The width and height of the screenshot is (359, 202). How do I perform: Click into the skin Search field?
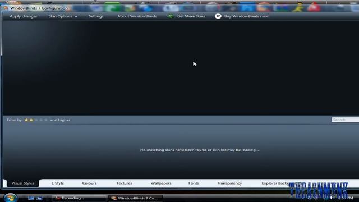(x=346, y=120)
